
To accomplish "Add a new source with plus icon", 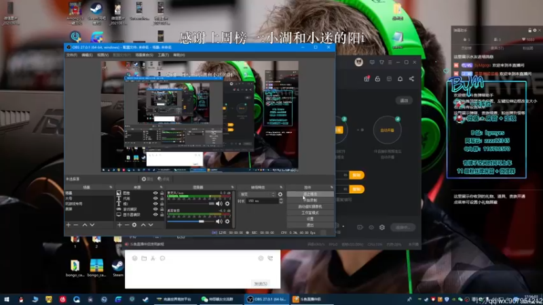I will tap(119, 225).
